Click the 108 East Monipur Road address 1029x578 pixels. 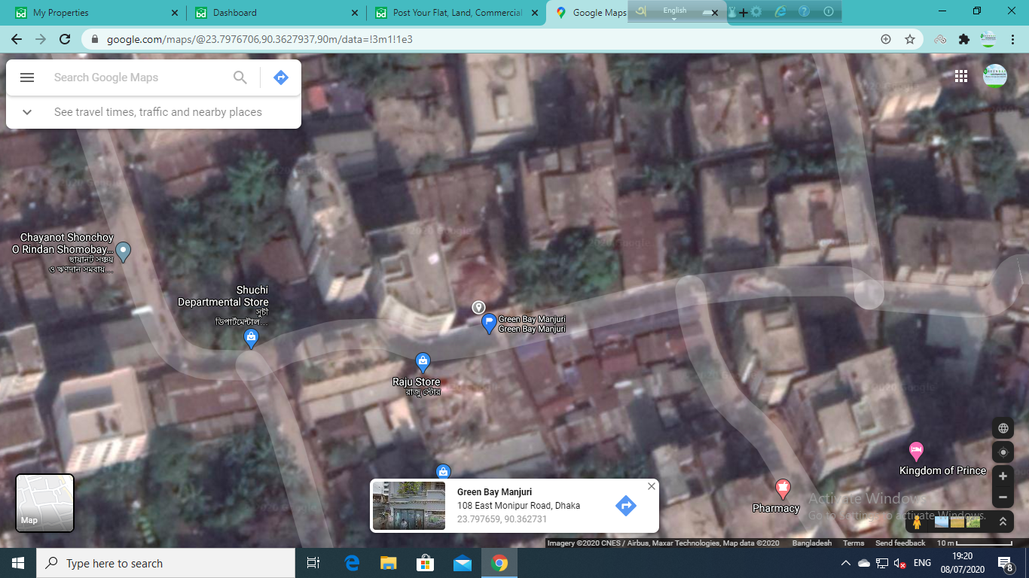coord(518,506)
